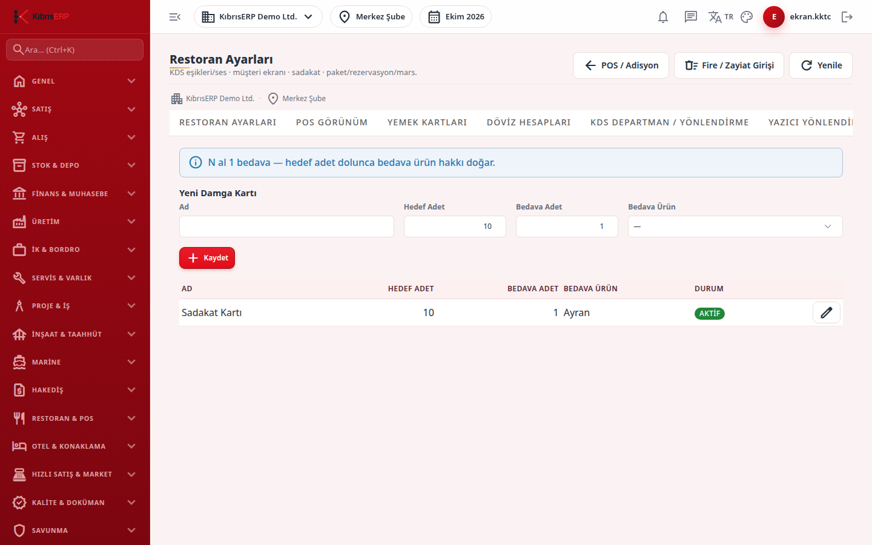Select the Merkez Şube branch button
This screenshot has width=872, height=545.
pyautogui.click(x=371, y=17)
